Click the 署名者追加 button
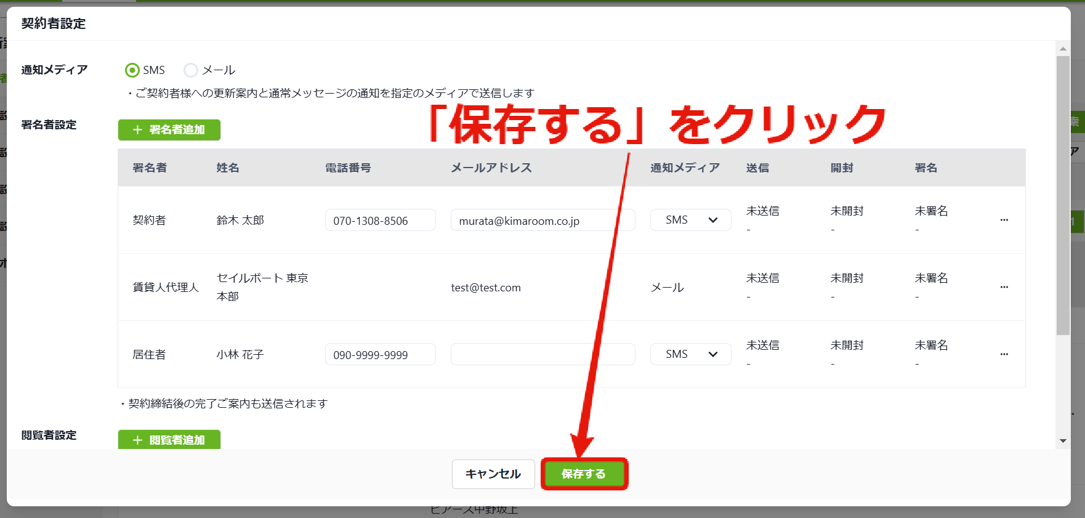1085x518 pixels. point(169,130)
